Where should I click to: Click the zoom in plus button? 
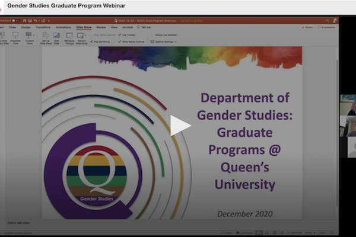tap(314, 233)
